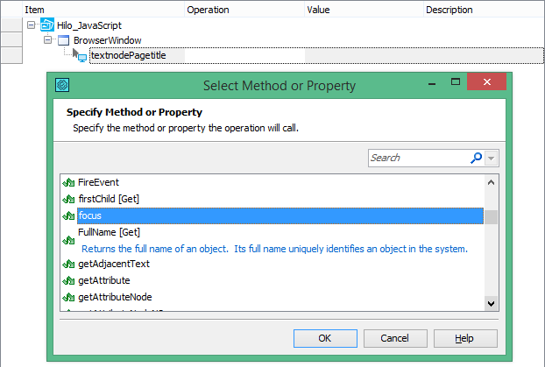This screenshot has height=367, width=545.
Task: Open the search options dropdown arrow
Action: 491,158
